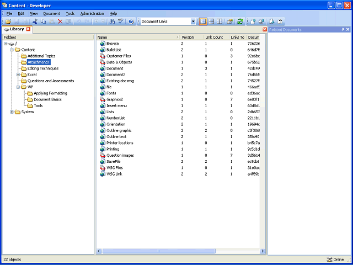Screen dimensions: 353x265
Task: Click the Customer Files package icon
Action: pyautogui.click(x=103, y=56)
